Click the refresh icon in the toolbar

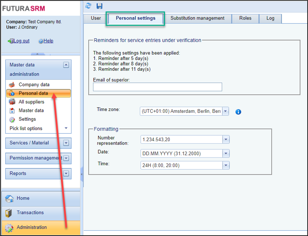tap(88, 6)
